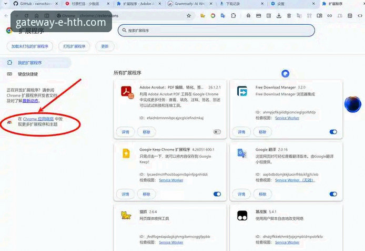
Task: Open Service Worker (无效) link for Google 翻译
Action: coord(295,180)
